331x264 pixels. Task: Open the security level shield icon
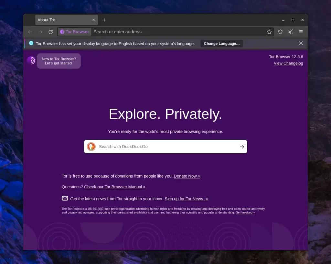click(x=280, y=32)
